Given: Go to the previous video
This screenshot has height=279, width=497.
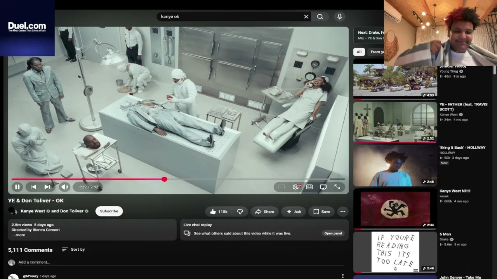Looking at the screenshot, I should click(x=33, y=187).
